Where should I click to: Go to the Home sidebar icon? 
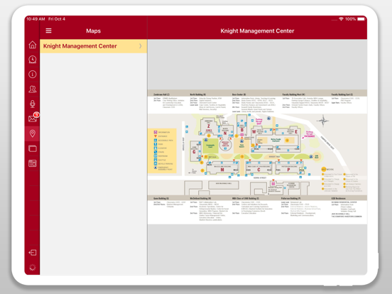coord(33,45)
